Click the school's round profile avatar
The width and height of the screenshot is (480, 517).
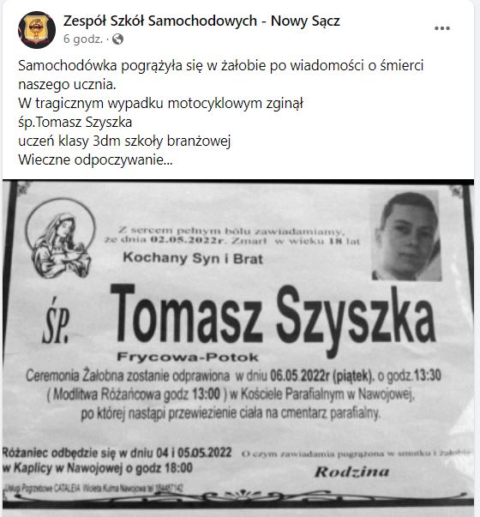coord(37,30)
